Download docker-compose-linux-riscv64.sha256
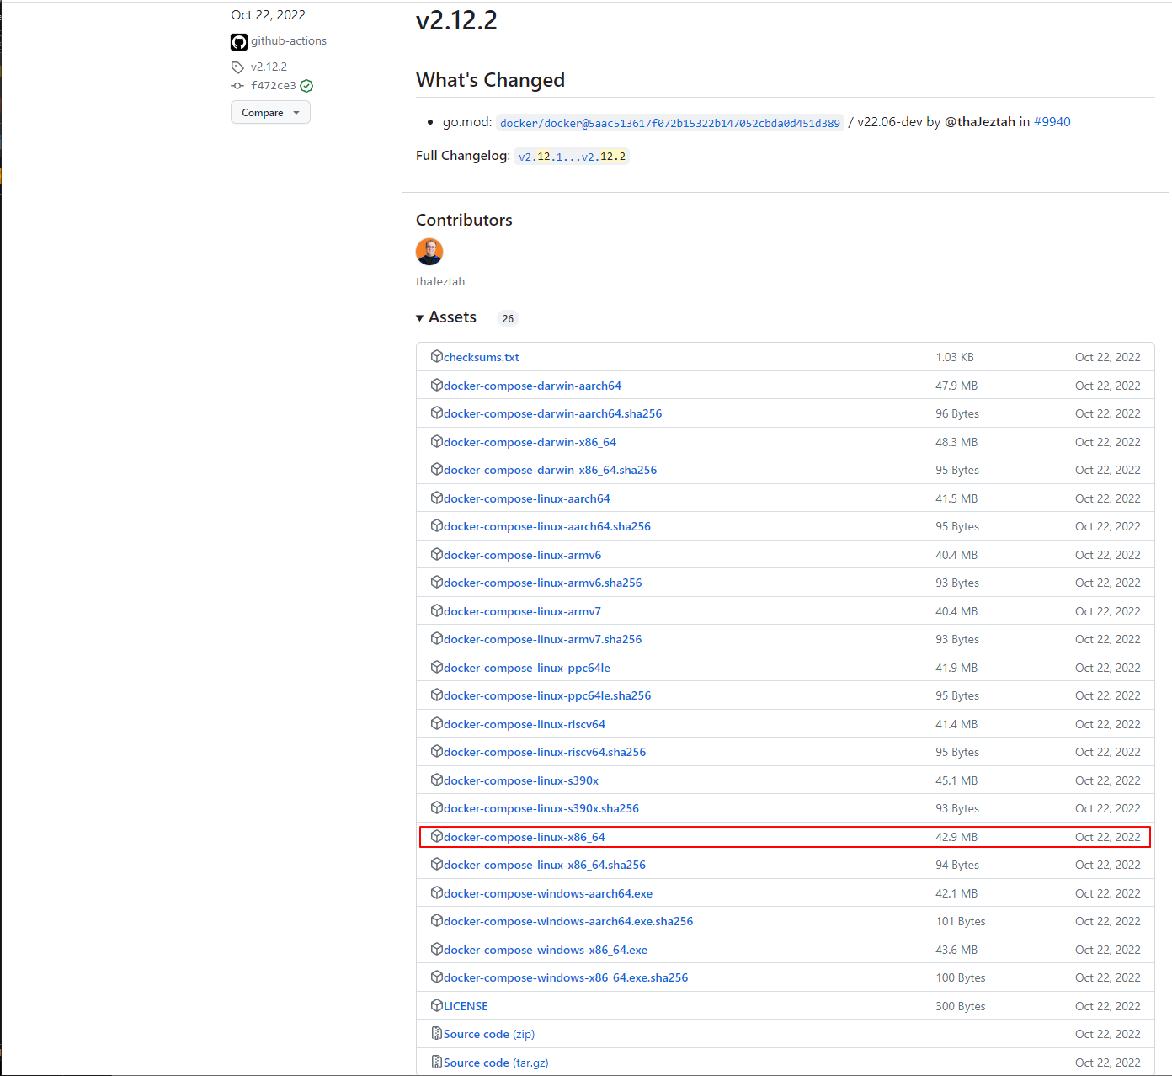Viewport: 1172px width, 1076px height. point(545,752)
